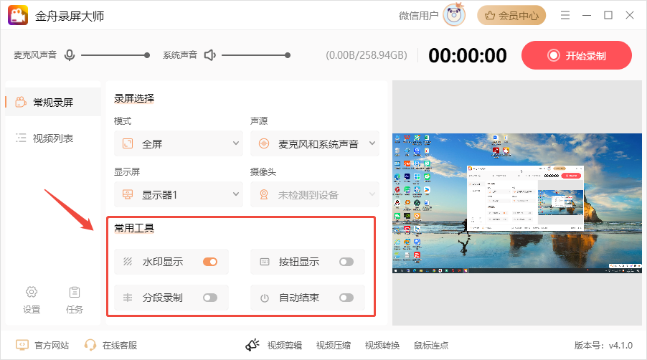Click the 微信用户 username text
Screen dimensions: 647x360
click(x=418, y=16)
